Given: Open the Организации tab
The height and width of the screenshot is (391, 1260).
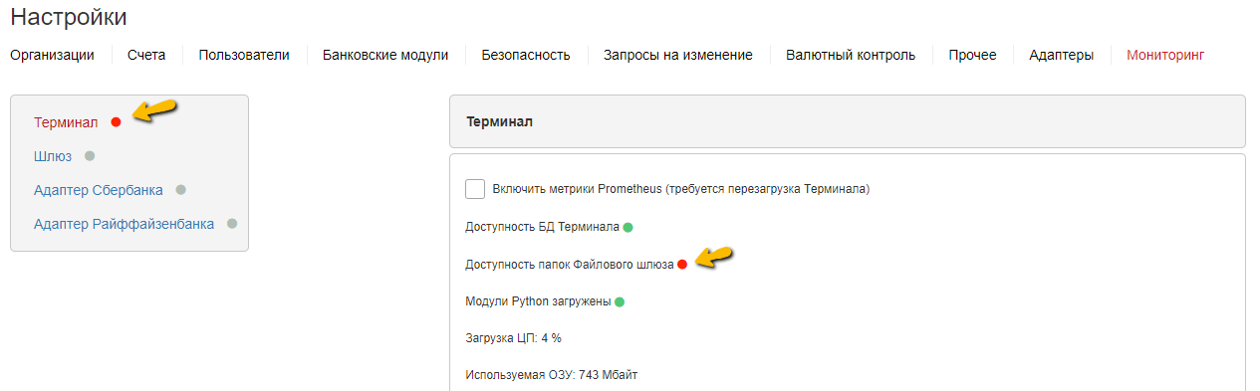Looking at the screenshot, I should tap(52, 55).
